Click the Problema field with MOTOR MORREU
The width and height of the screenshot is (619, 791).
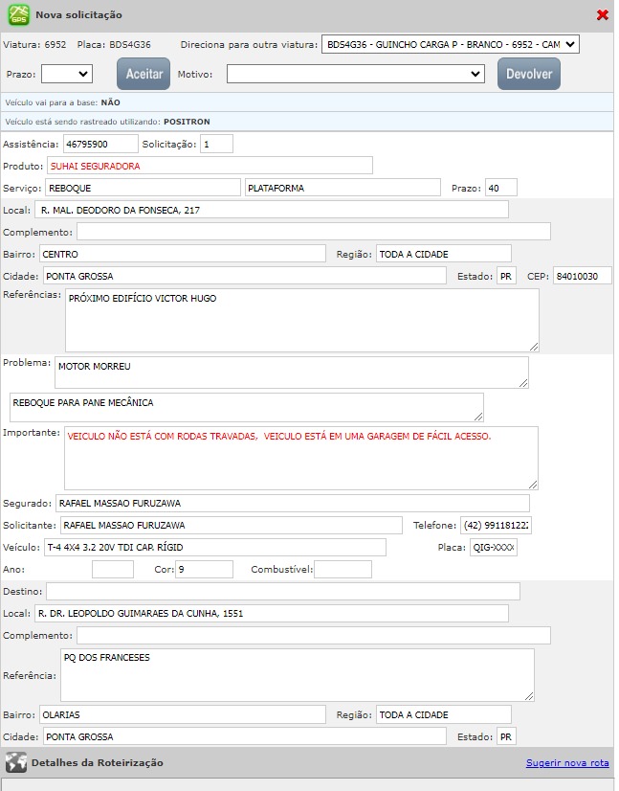click(290, 373)
